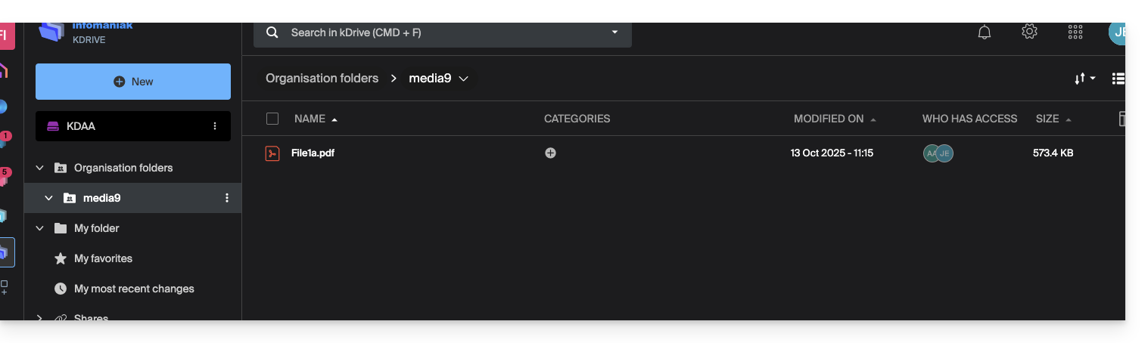The image size is (1148, 343).
Task: Click the sort order icon
Action: tap(1084, 79)
